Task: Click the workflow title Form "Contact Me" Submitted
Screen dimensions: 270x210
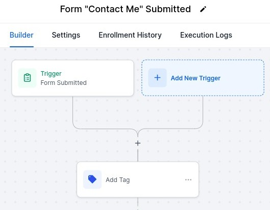Action: coord(126,9)
